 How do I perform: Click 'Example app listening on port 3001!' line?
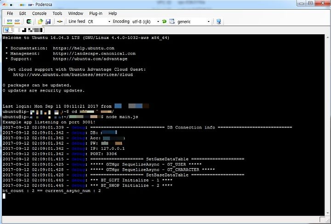tap(49, 122)
